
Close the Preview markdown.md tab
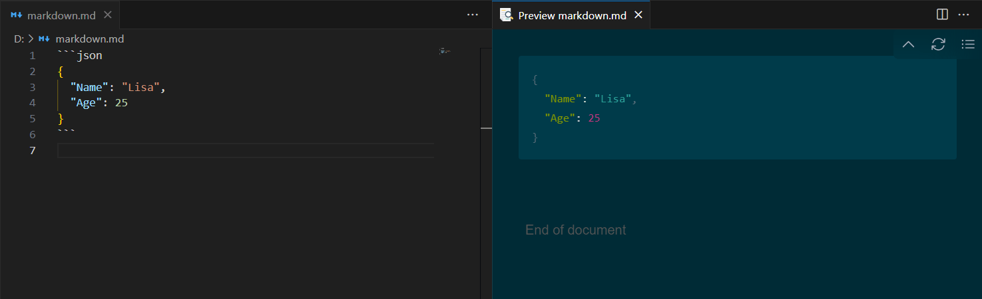638,15
